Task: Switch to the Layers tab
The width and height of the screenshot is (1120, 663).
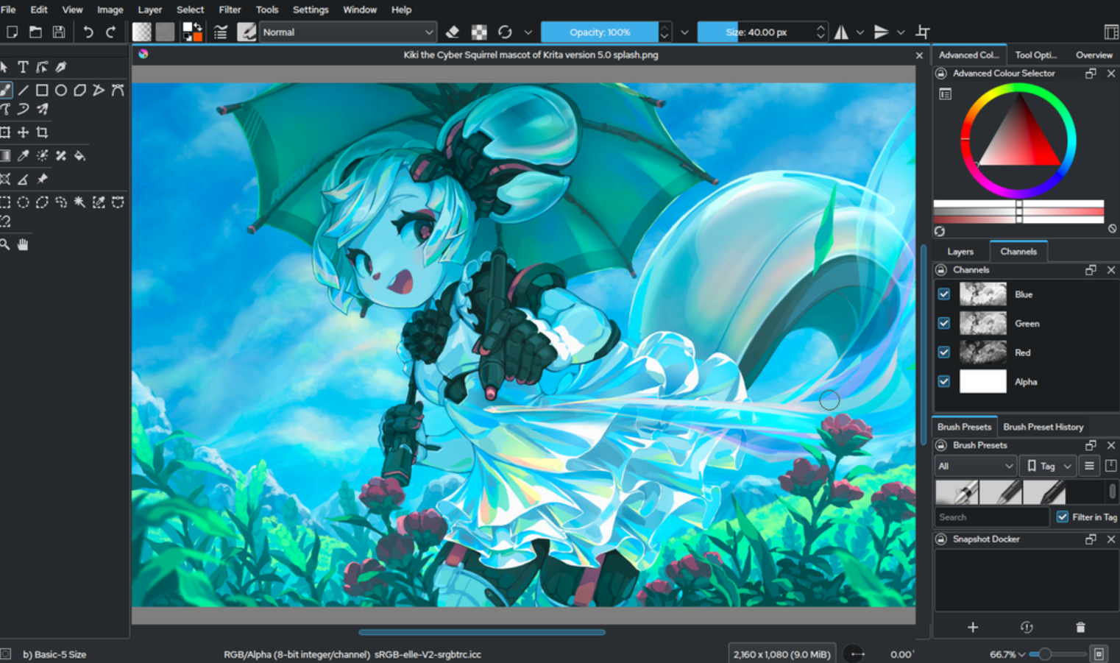Action: 960,252
